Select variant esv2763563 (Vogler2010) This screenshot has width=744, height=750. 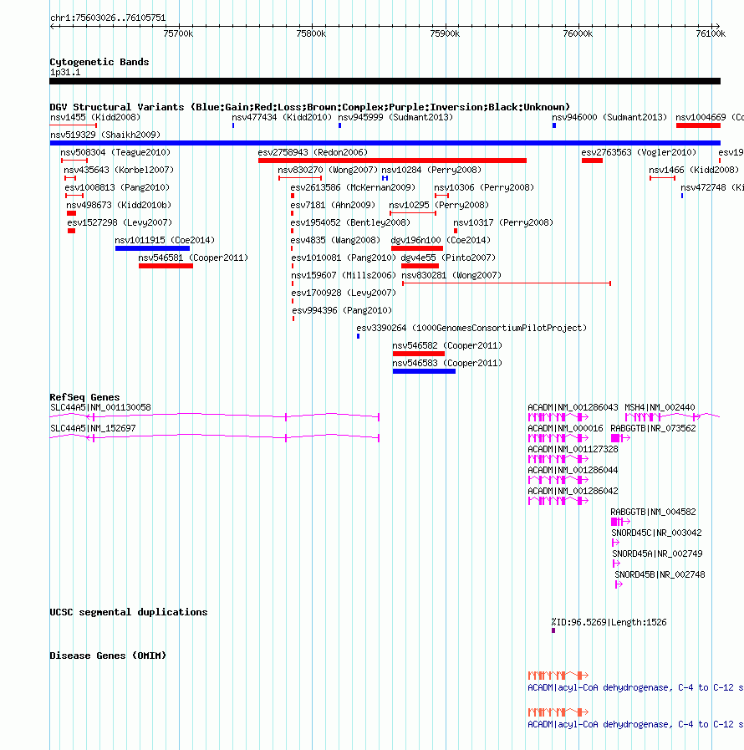(639, 152)
